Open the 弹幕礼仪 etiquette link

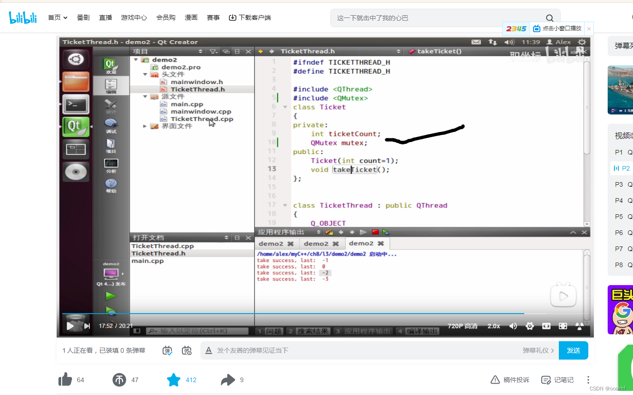[x=538, y=350]
